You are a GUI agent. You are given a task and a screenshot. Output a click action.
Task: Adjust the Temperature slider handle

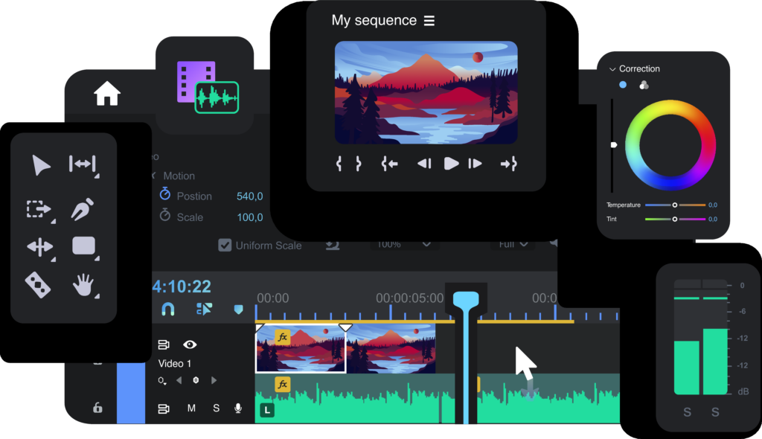point(675,205)
